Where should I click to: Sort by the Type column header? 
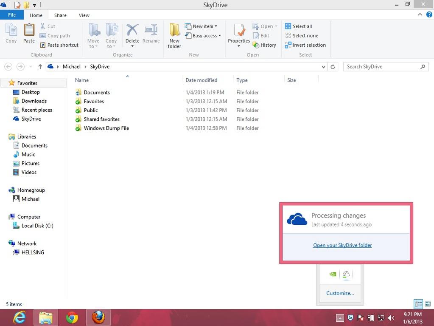pos(242,80)
